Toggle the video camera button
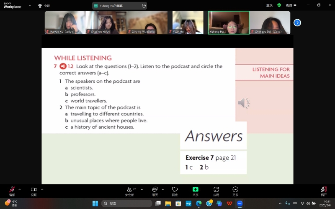The image size is (335, 209). (33, 190)
